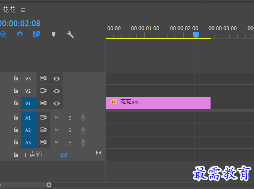Viewport: 254px width, 189px height.
Task: Toggle sync lock for V3 track
Action: pos(43,78)
